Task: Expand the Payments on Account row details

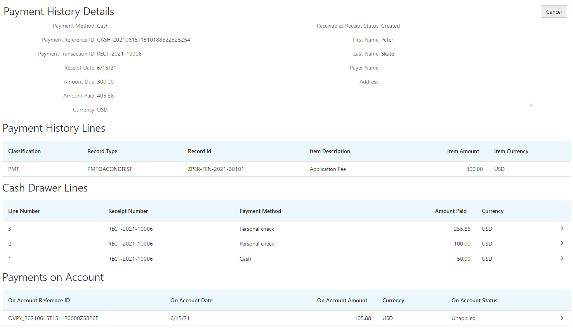Action: [x=562, y=318]
